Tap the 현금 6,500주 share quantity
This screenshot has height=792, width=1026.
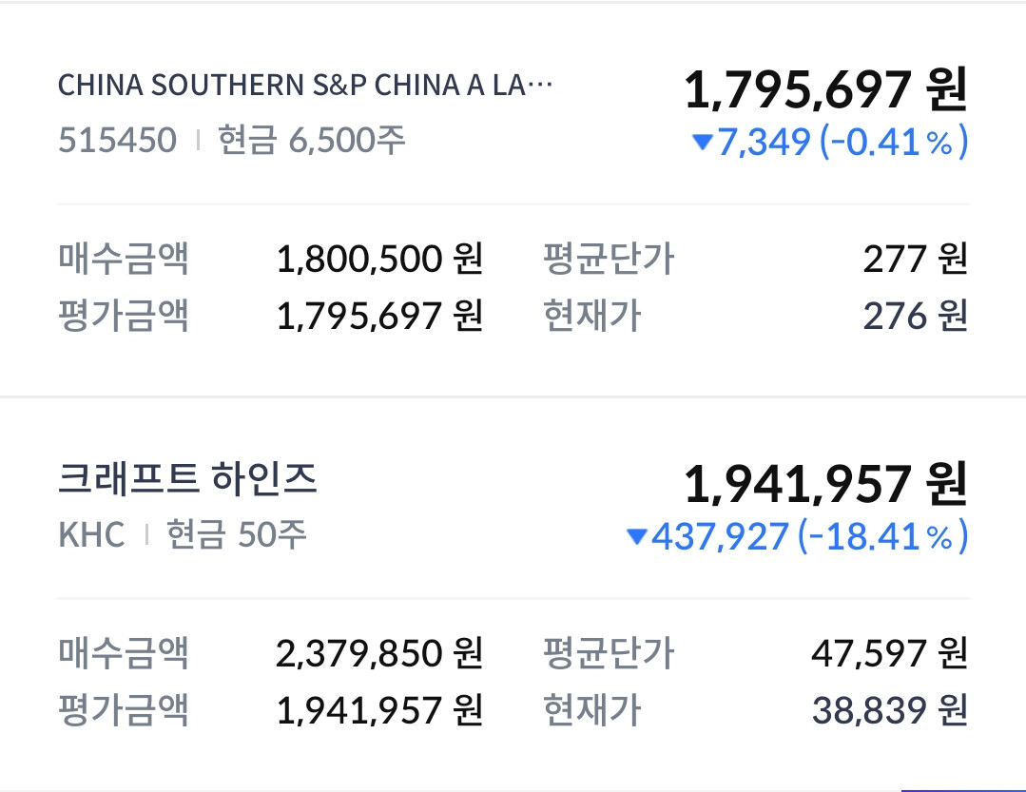click(312, 141)
